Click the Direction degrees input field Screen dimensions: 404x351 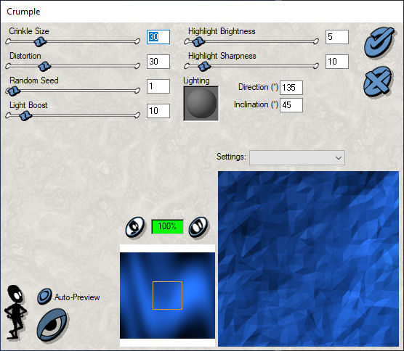tap(291, 88)
